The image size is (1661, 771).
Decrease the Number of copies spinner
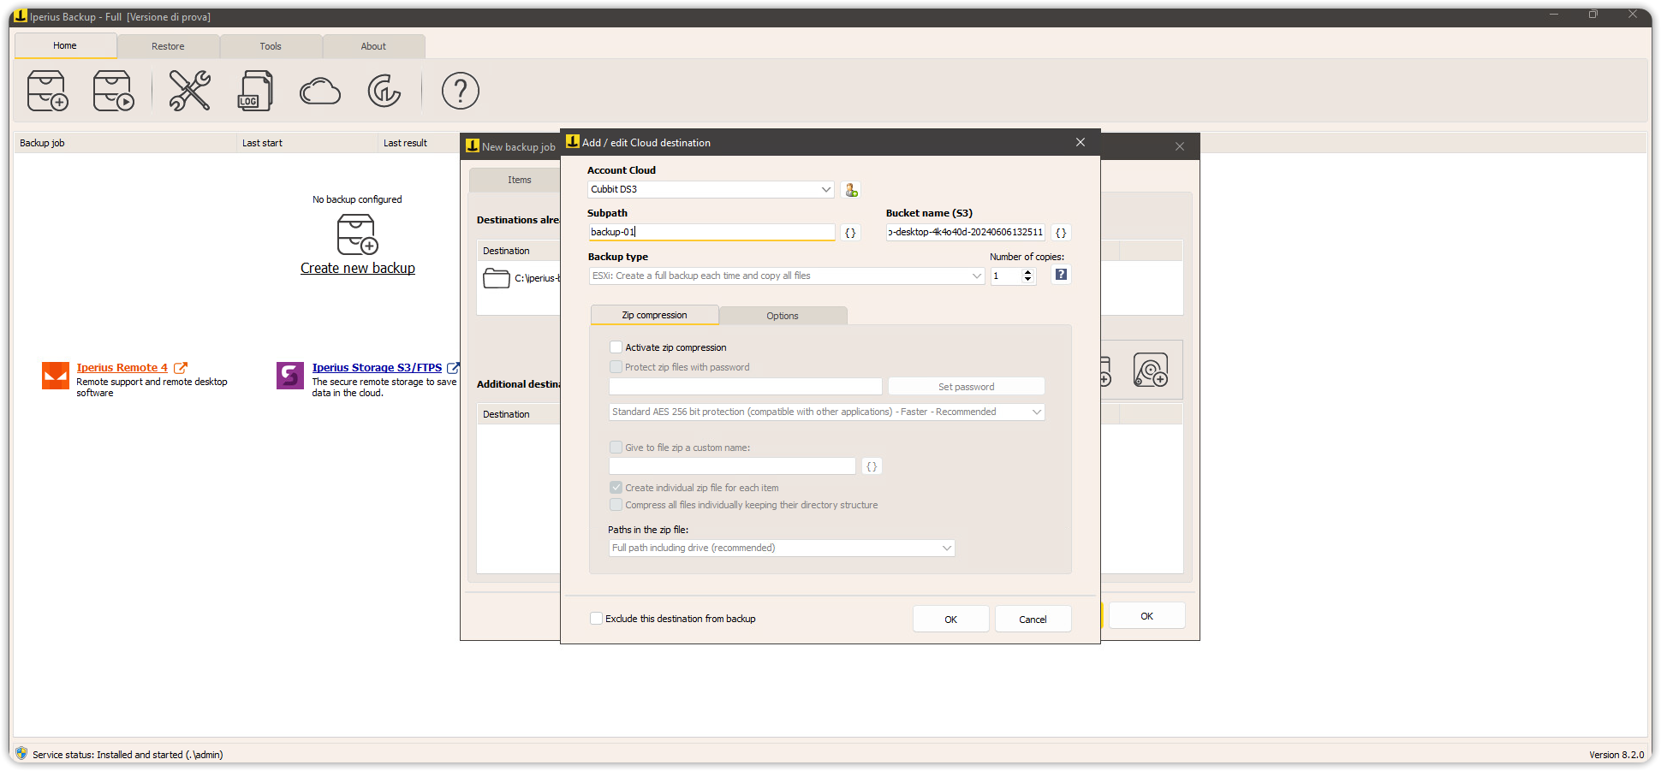[x=1027, y=280]
